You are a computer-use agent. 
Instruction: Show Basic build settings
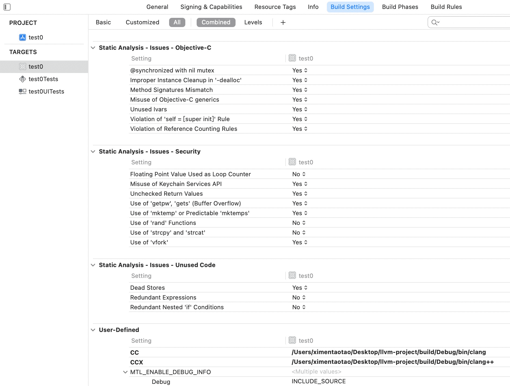(x=103, y=22)
